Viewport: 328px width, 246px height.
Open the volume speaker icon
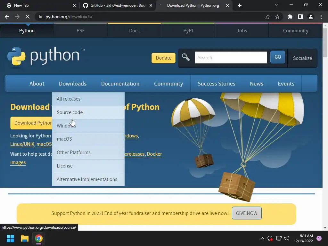pyautogui.click(x=287, y=238)
